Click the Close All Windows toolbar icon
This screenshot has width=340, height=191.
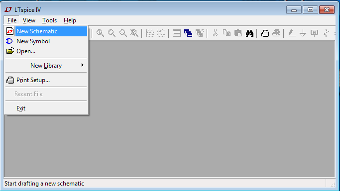[x=199, y=33]
